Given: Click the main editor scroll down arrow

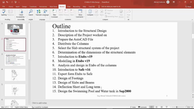Looking at the screenshot, I should coord(193,93).
